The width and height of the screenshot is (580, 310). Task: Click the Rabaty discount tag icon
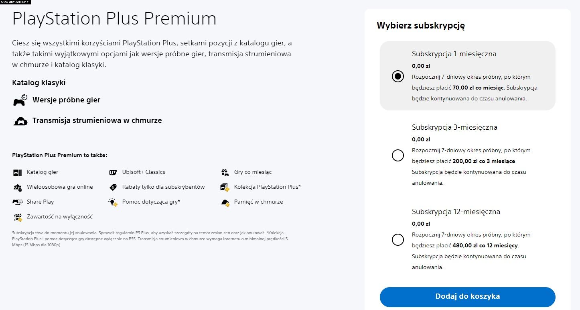pyautogui.click(x=113, y=187)
